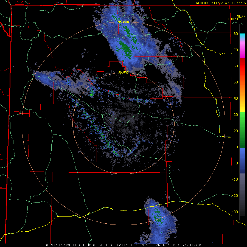The image size is (247, 247).
Task: Click the 40 value on the dBZ scale
Action: 236,98
